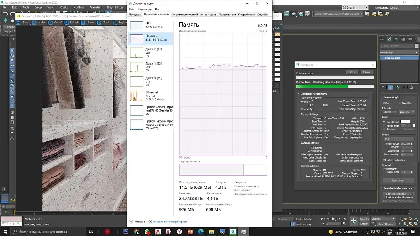The width and height of the screenshot is (420, 236).
Task: Click Go to Start button in timeline controls
Action: coord(323,219)
